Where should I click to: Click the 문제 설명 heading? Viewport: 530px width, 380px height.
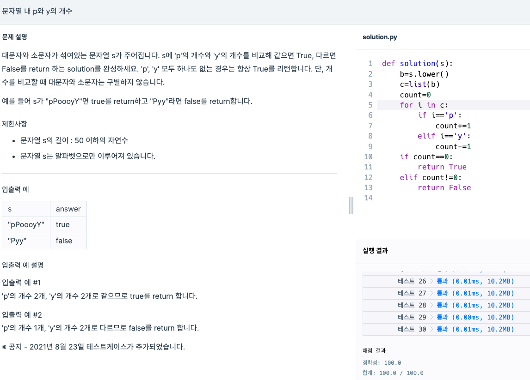(14, 37)
